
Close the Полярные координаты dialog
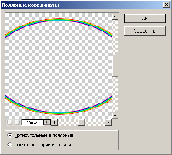click(x=166, y=5)
